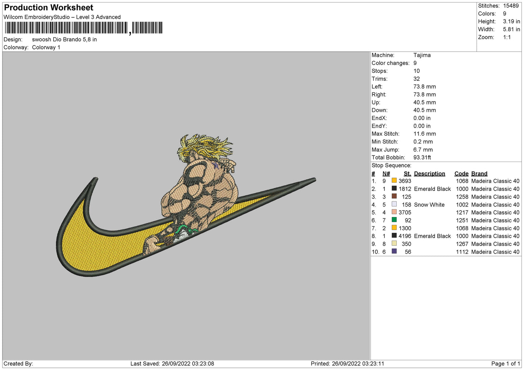Click the embroidered character's blonde hair
The height and width of the screenshot is (370, 524).
(x=205, y=145)
